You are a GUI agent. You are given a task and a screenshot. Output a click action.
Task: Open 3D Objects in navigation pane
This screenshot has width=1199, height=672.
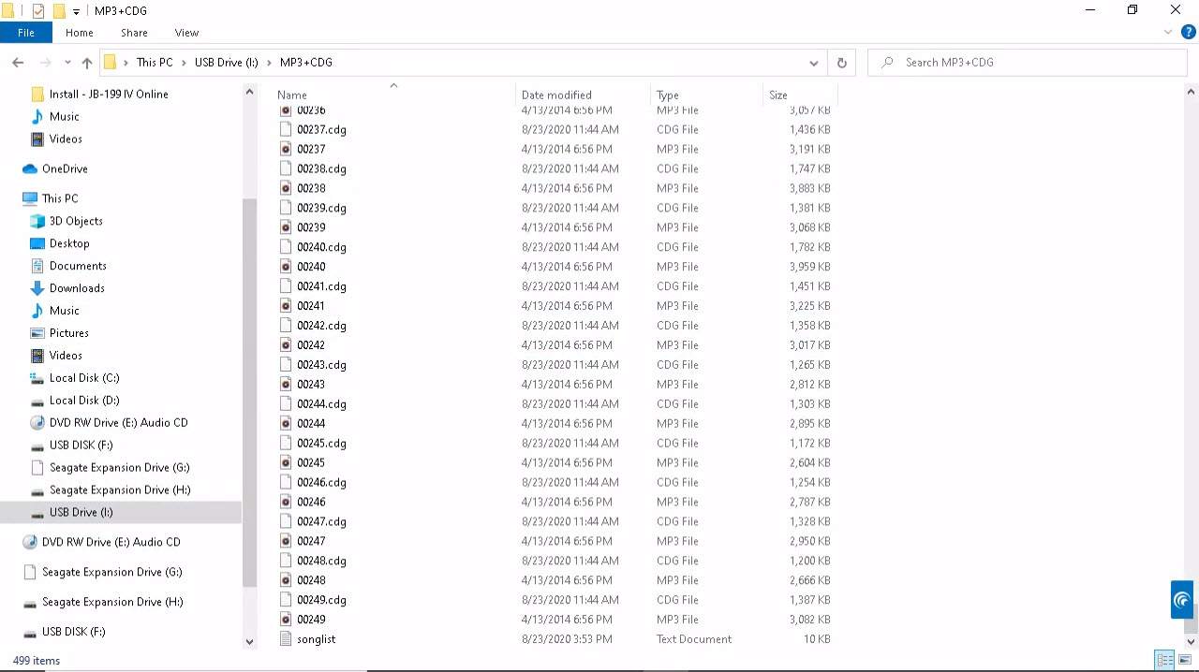[x=76, y=222]
